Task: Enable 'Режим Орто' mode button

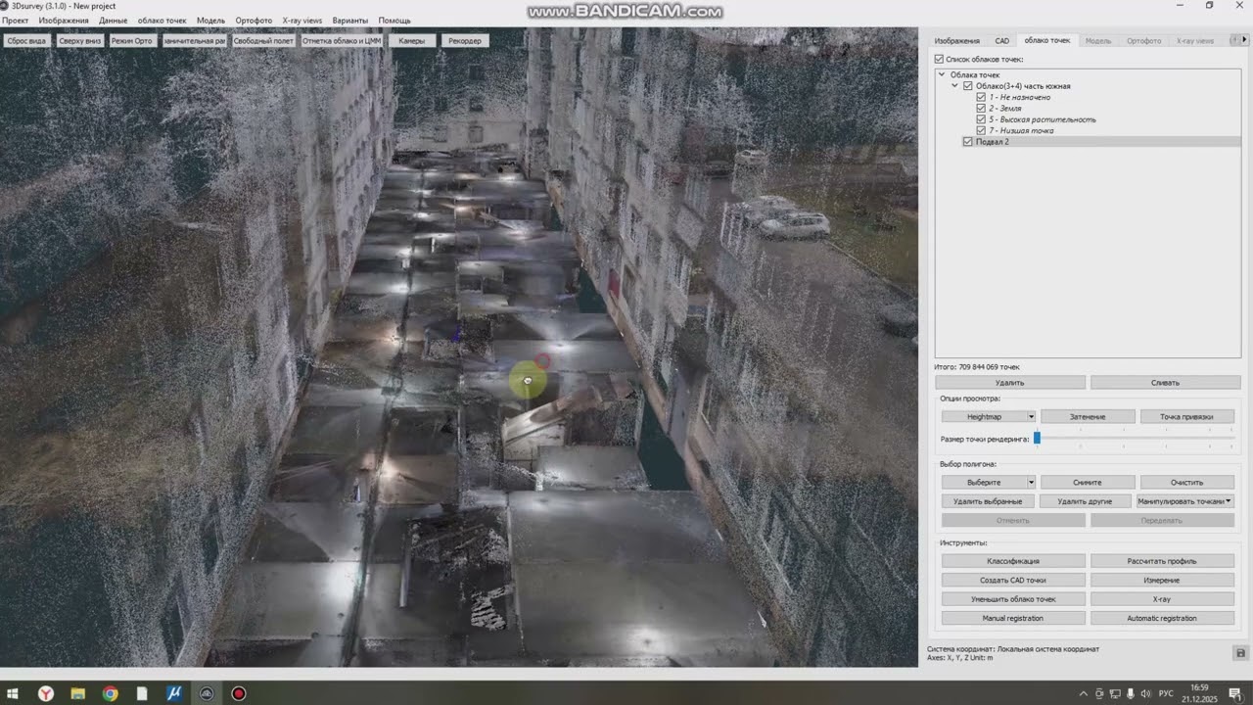Action: 132,41
